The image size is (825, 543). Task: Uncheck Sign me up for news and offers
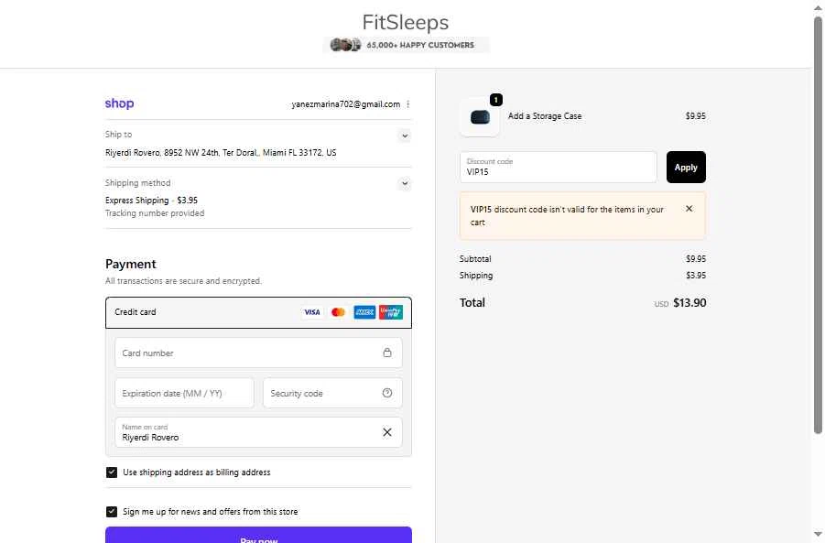click(112, 512)
